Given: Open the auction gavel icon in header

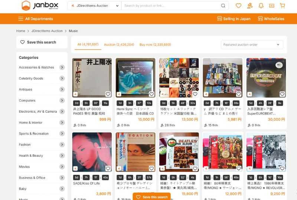Looking at the screenshot, I should click(x=249, y=6).
